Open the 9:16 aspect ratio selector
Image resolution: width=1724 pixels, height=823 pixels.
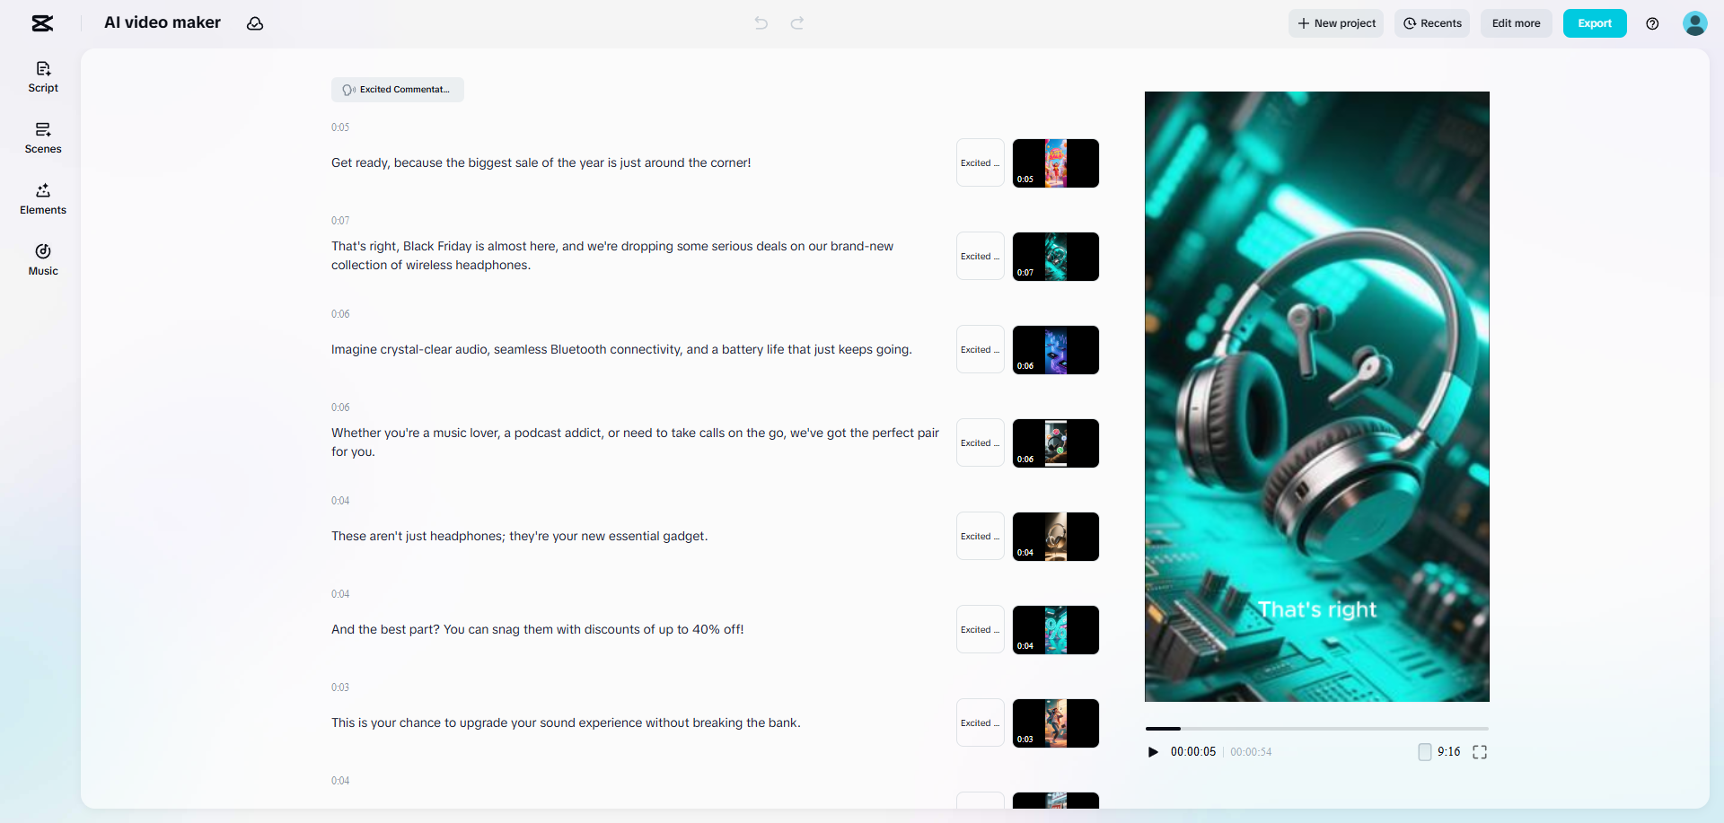[x=1439, y=752]
